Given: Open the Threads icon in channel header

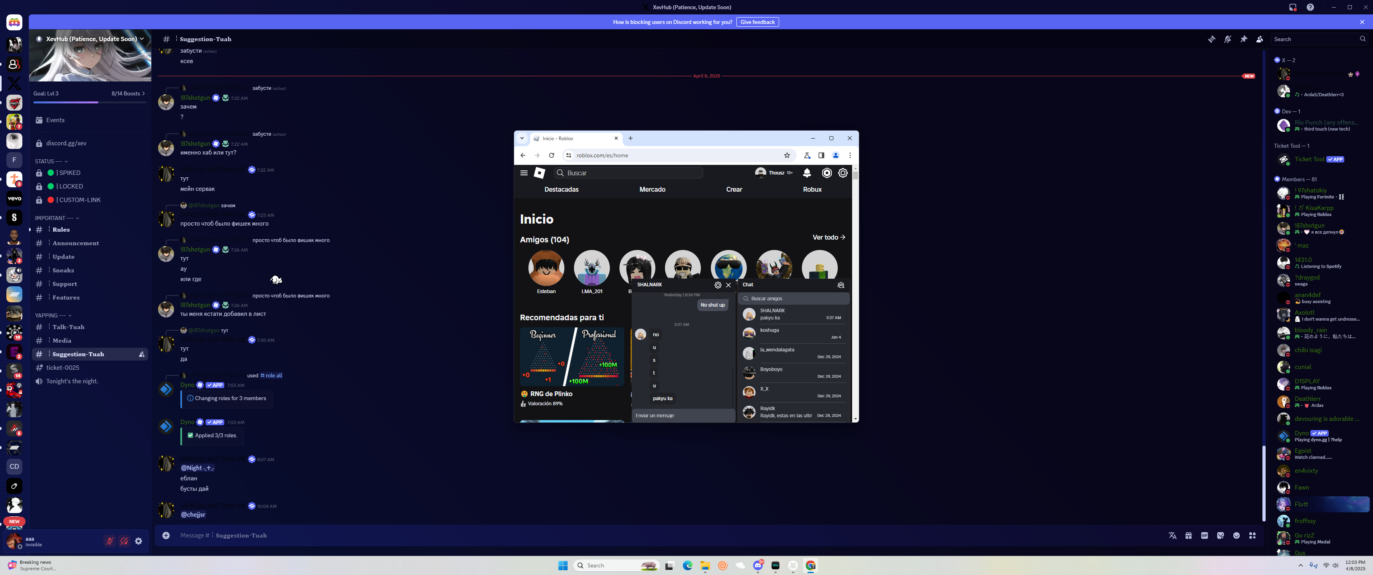Looking at the screenshot, I should tap(1211, 39).
